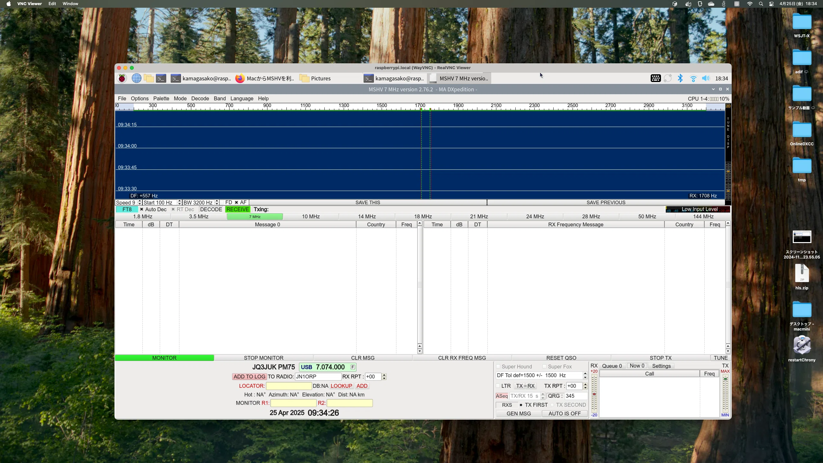Click the AUTO IS OFF button

(565, 413)
